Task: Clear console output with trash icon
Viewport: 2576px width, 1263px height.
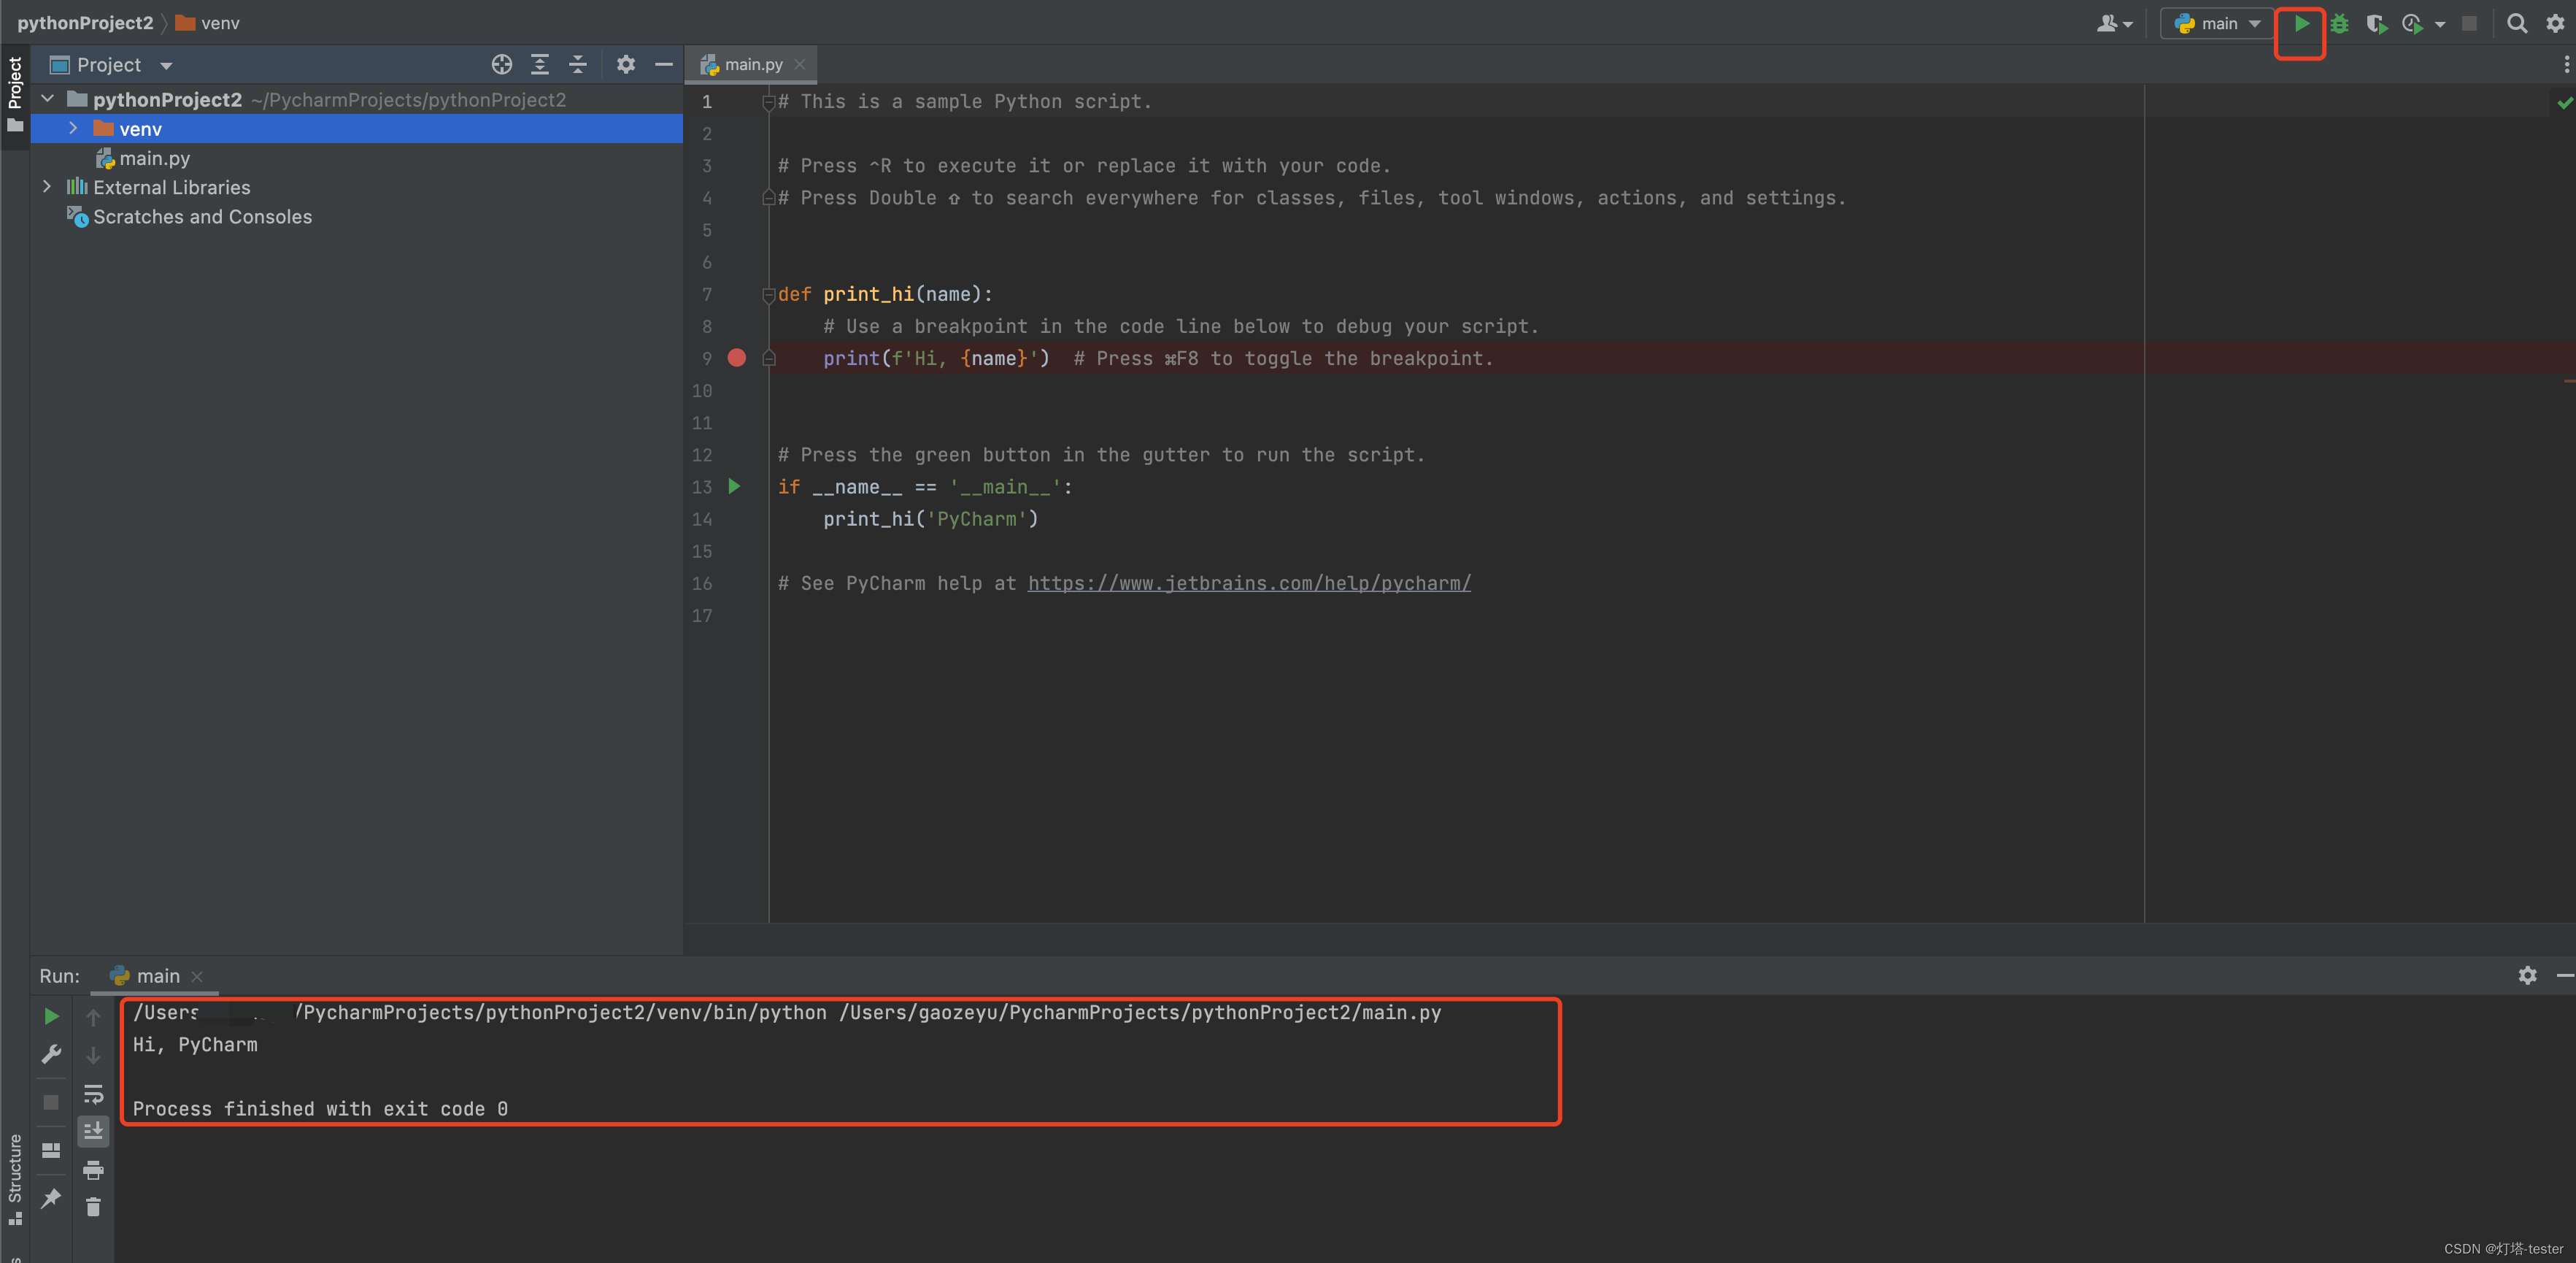Action: tap(93, 1207)
